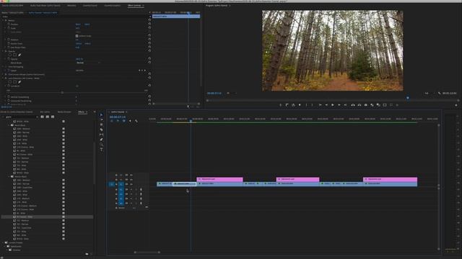
Task: Toggle the Curvature animation stopwatch
Action: (x=9, y=86)
